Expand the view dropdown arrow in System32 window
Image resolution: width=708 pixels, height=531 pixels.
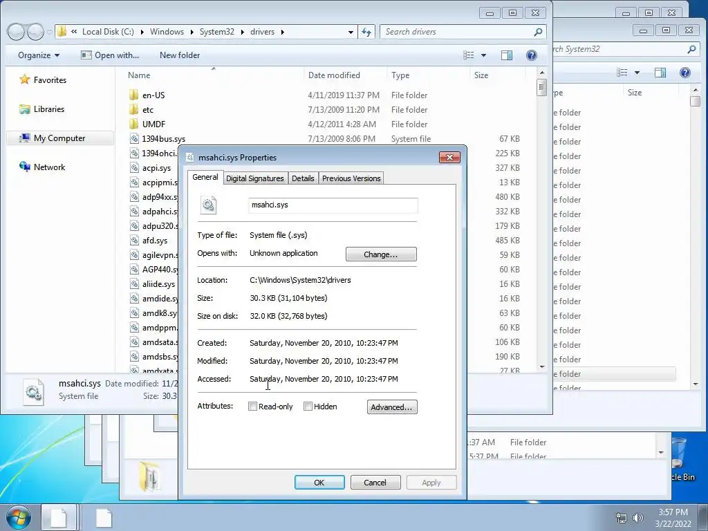point(637,72)
